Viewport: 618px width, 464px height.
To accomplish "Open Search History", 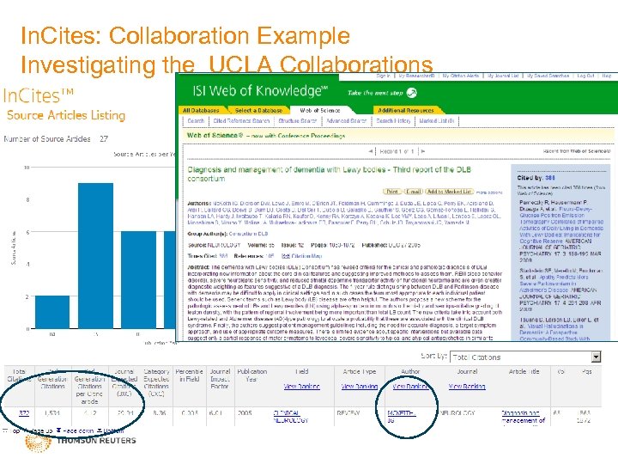I will [x=393, y=121].
